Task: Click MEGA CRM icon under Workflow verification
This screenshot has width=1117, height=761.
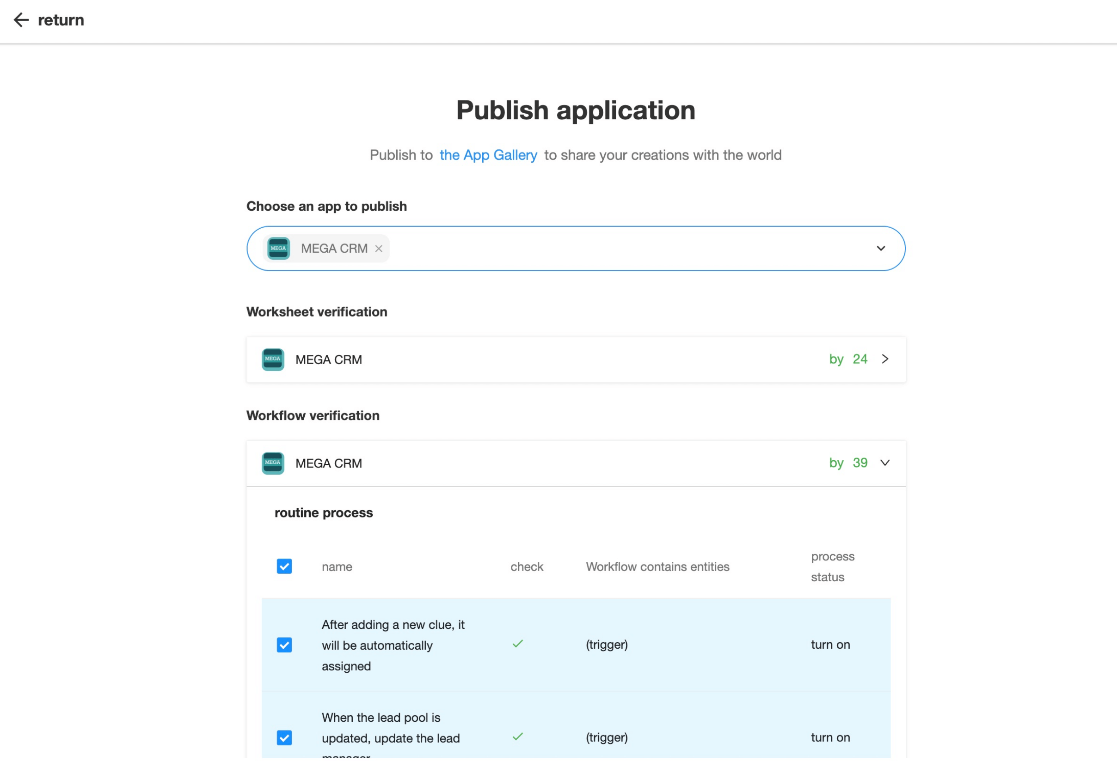Action: 272,463
